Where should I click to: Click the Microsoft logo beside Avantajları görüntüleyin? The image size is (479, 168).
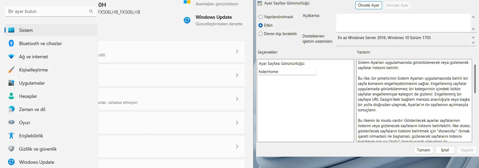[187, 2]
